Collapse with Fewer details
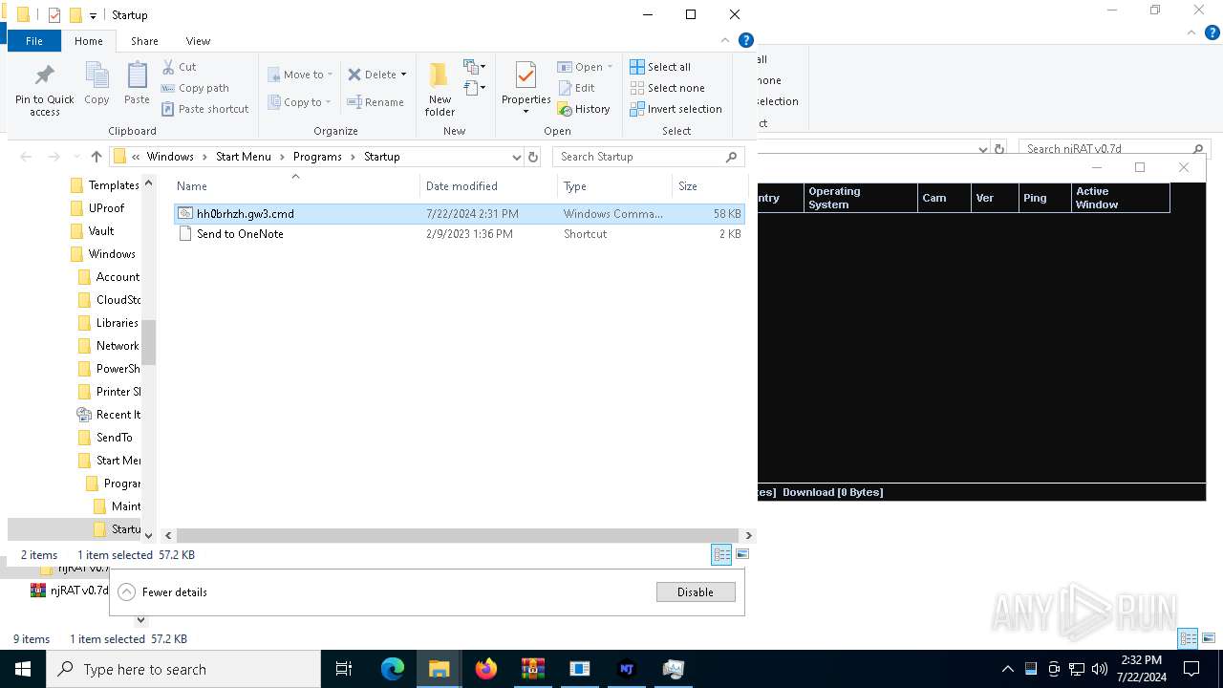The image size is (1223, 688). coord(162,592)
